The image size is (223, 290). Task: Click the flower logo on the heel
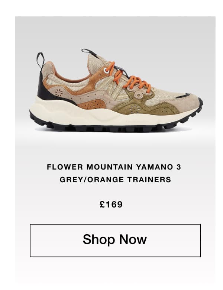pyautogui.click(x=59, y=93)
